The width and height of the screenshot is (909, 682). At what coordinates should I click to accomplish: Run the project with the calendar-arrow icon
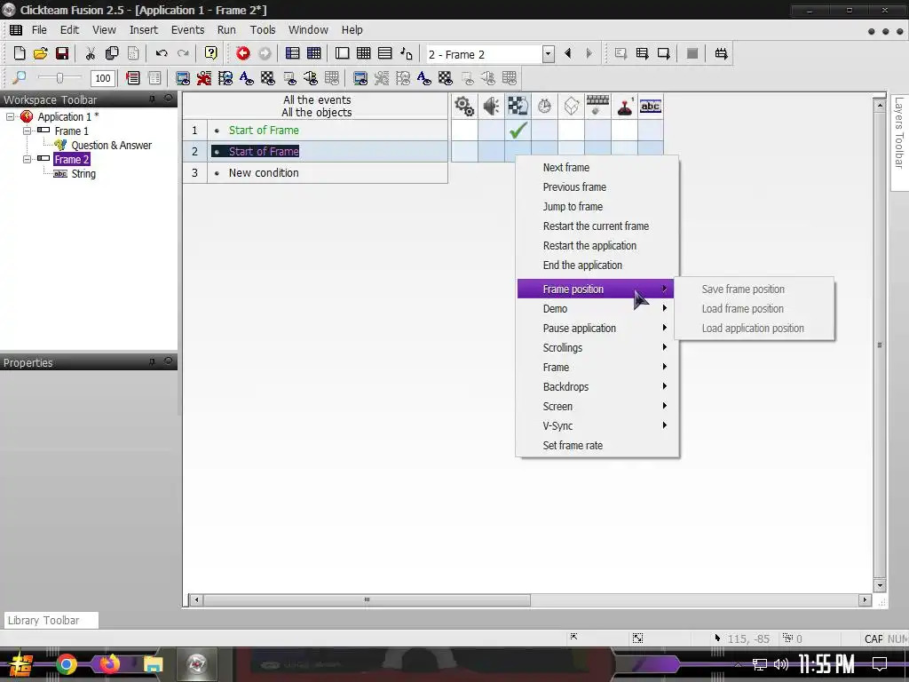721,54
